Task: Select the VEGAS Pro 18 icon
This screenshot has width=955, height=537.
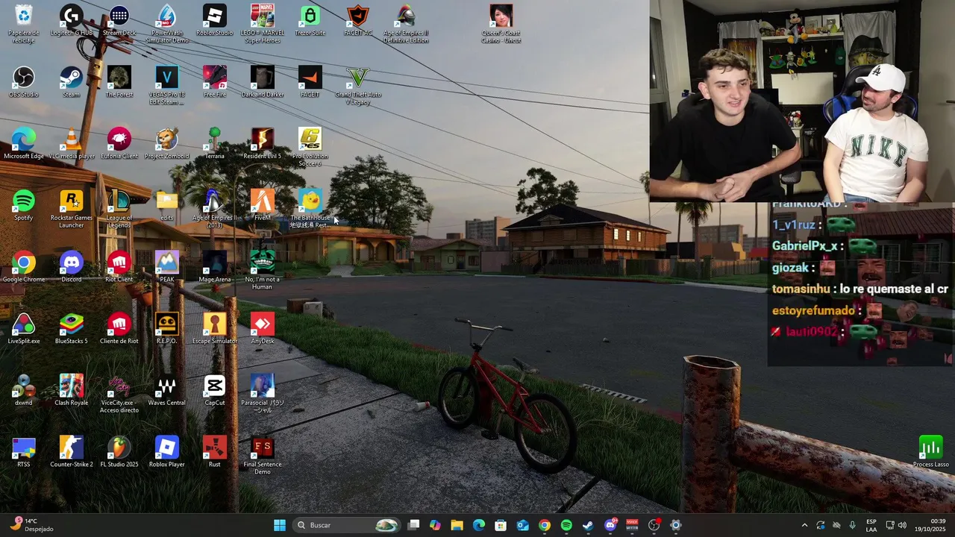Action: pyautogui.click(x=167, y=85)
